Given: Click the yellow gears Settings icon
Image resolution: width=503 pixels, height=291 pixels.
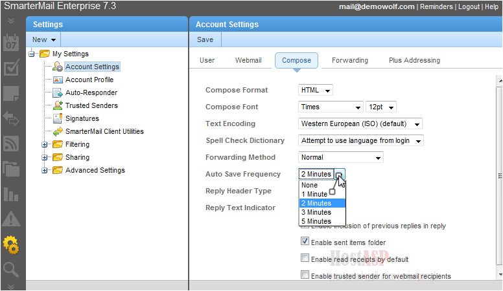Looking at the screenshot, I should (11, 245).
